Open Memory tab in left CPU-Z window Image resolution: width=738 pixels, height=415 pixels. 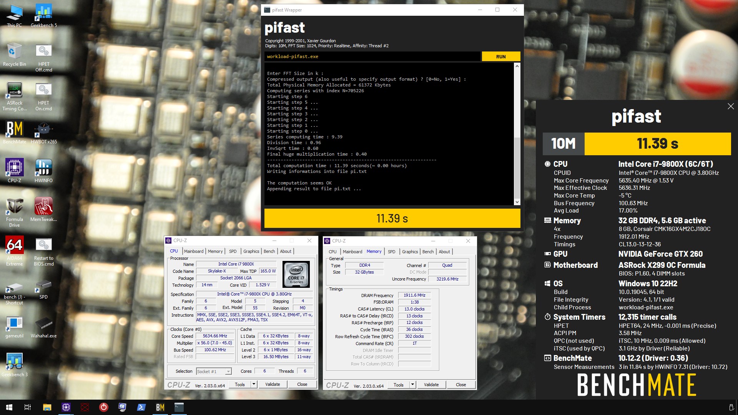coord(215,251)
